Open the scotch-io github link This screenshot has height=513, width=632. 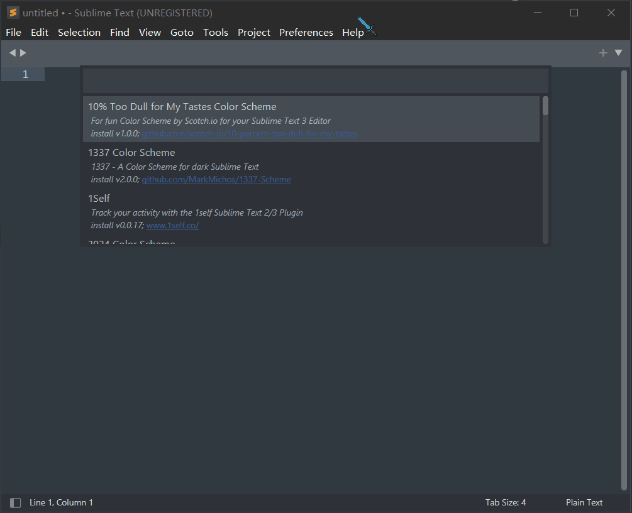point(250,133)
